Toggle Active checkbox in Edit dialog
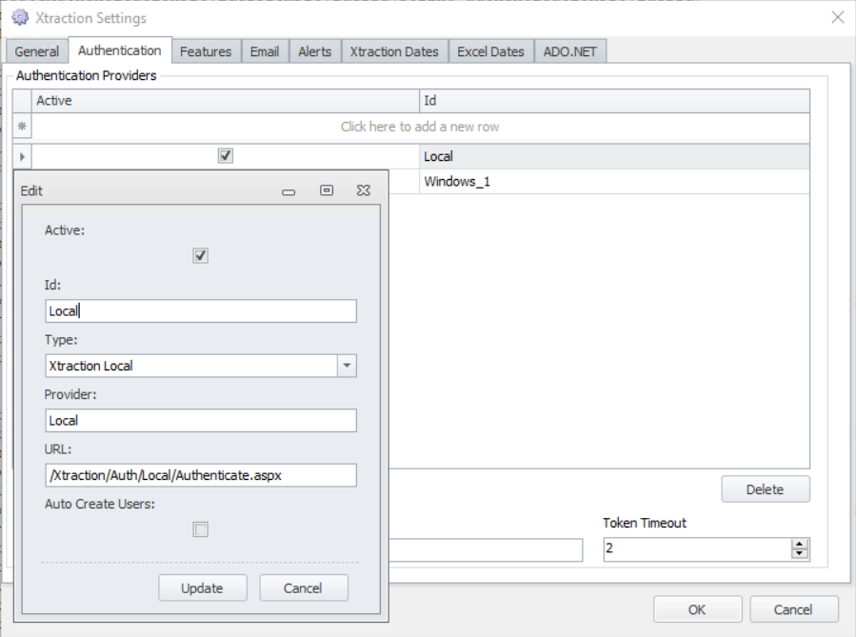856x637 pixels. (x=200, y=255)
